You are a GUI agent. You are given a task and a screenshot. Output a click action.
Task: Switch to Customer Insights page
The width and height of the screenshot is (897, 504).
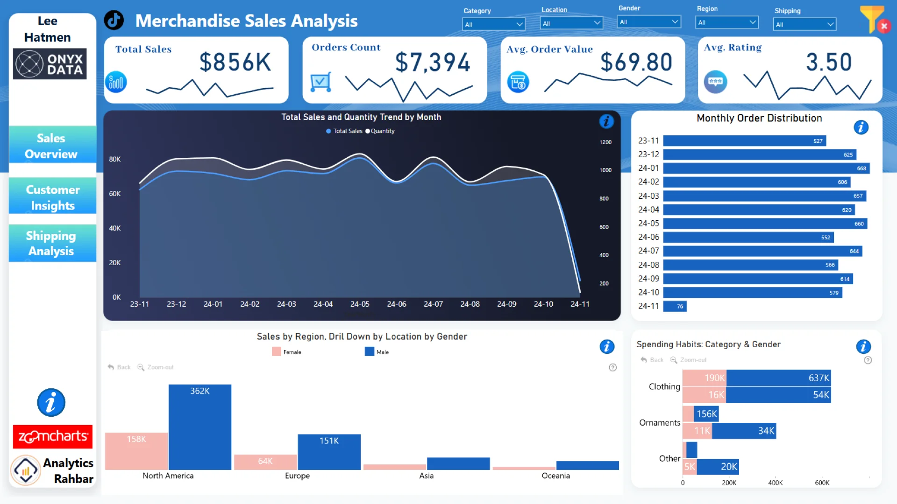coord(52,196)
